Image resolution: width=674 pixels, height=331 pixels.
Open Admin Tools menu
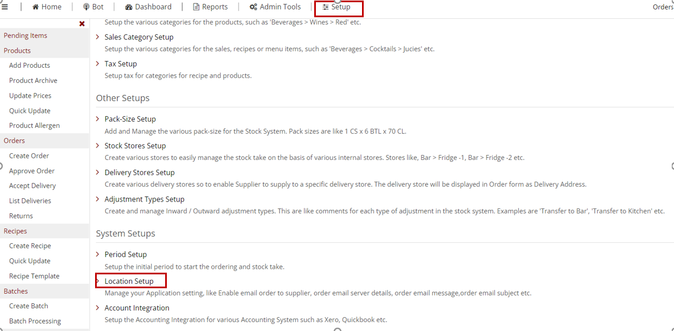275,7
